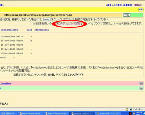
Task: Click the →http button in the green cell
Action: coord(127,15)
